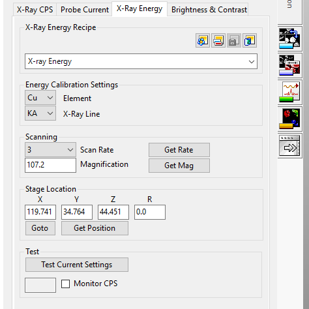Expand the X-ray Energy recipe dropdown
The width and height of the screenshot is (309, 309).
(x=141, y=61)
